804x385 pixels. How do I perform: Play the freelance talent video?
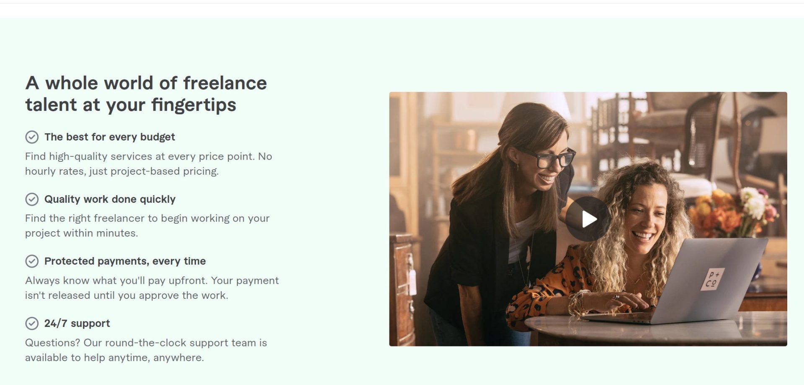pyautogui.click(x=588, y=219)
